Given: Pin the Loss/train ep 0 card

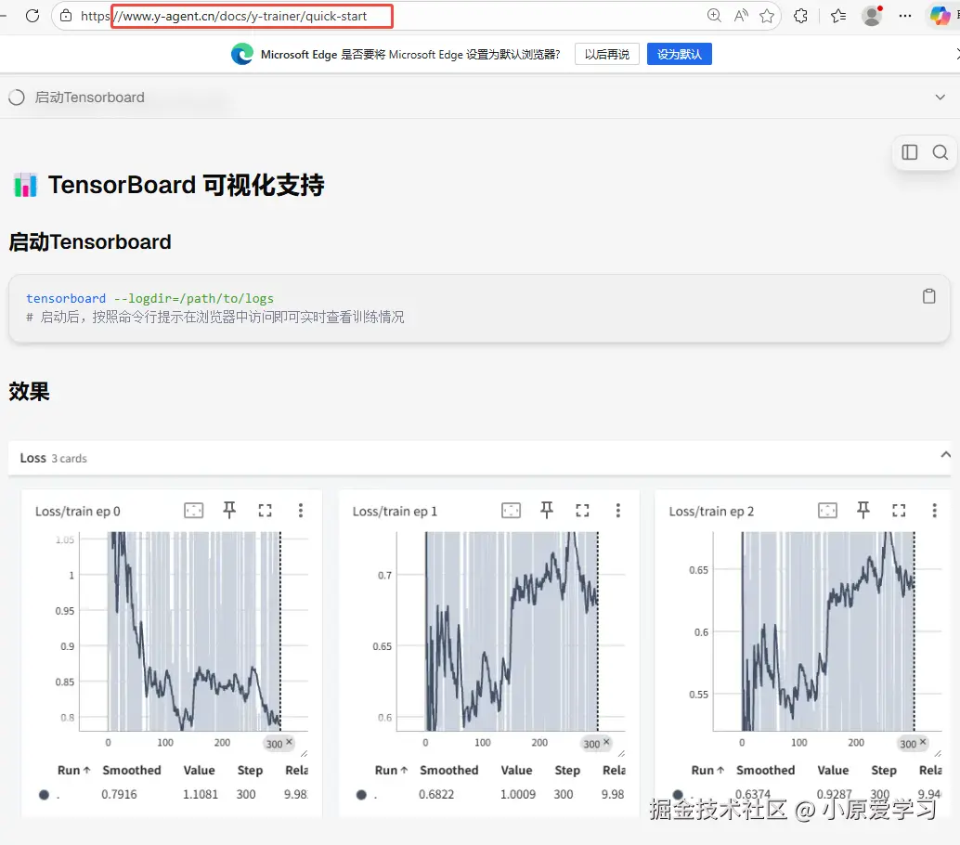Looking at the screenshot, I should (x=229, y=510).
